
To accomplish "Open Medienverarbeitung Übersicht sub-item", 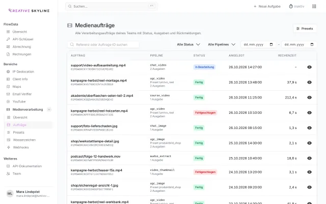I will tap(20, 117).
